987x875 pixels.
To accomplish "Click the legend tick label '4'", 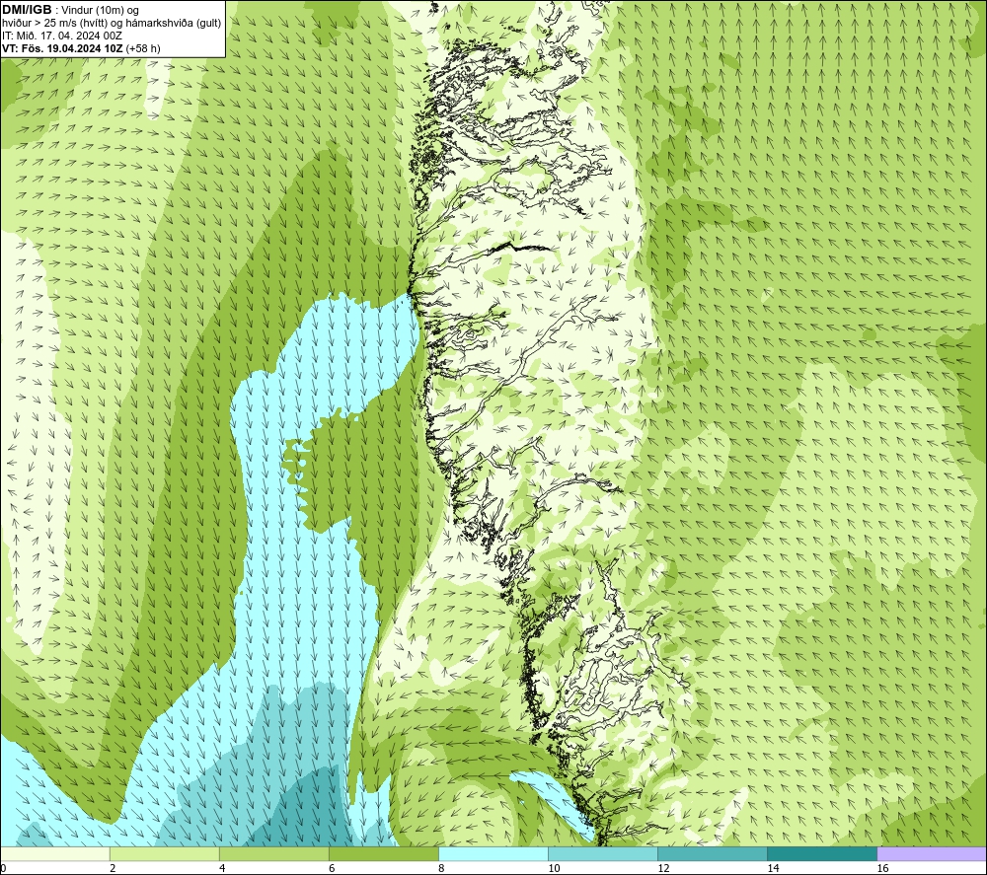I will [x=222, y=869].
